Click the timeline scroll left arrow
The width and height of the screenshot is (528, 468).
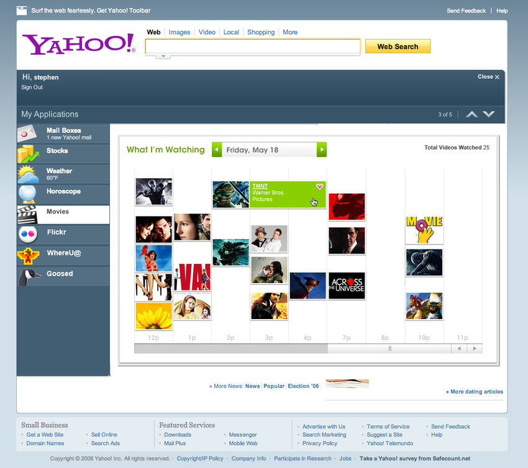459,349
